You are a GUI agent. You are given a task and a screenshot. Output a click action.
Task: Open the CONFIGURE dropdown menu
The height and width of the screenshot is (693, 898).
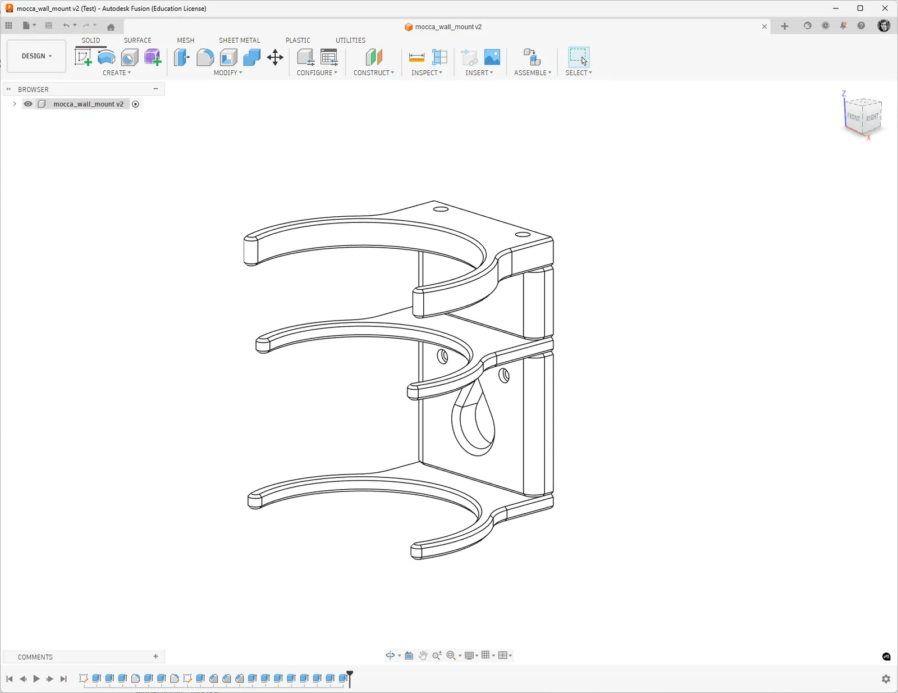tap(317, 73)
